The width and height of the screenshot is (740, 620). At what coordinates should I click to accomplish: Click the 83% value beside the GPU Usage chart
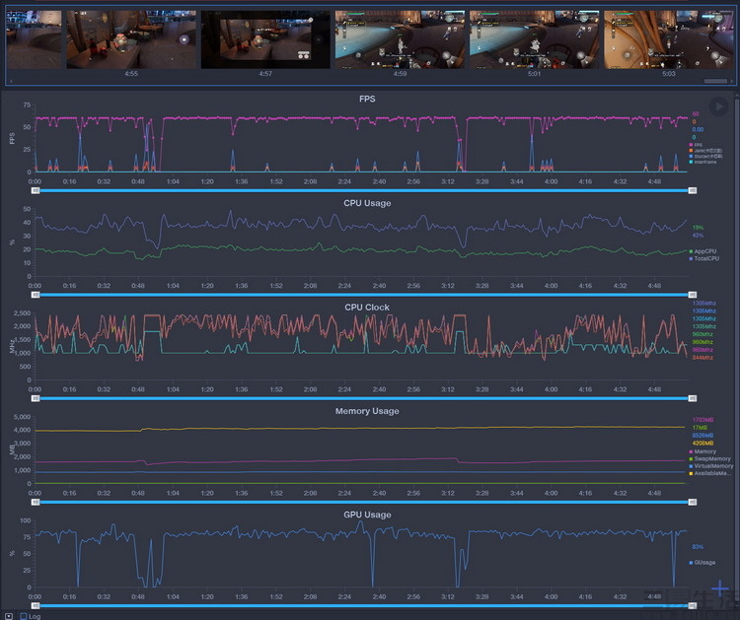tap(698, 547)
